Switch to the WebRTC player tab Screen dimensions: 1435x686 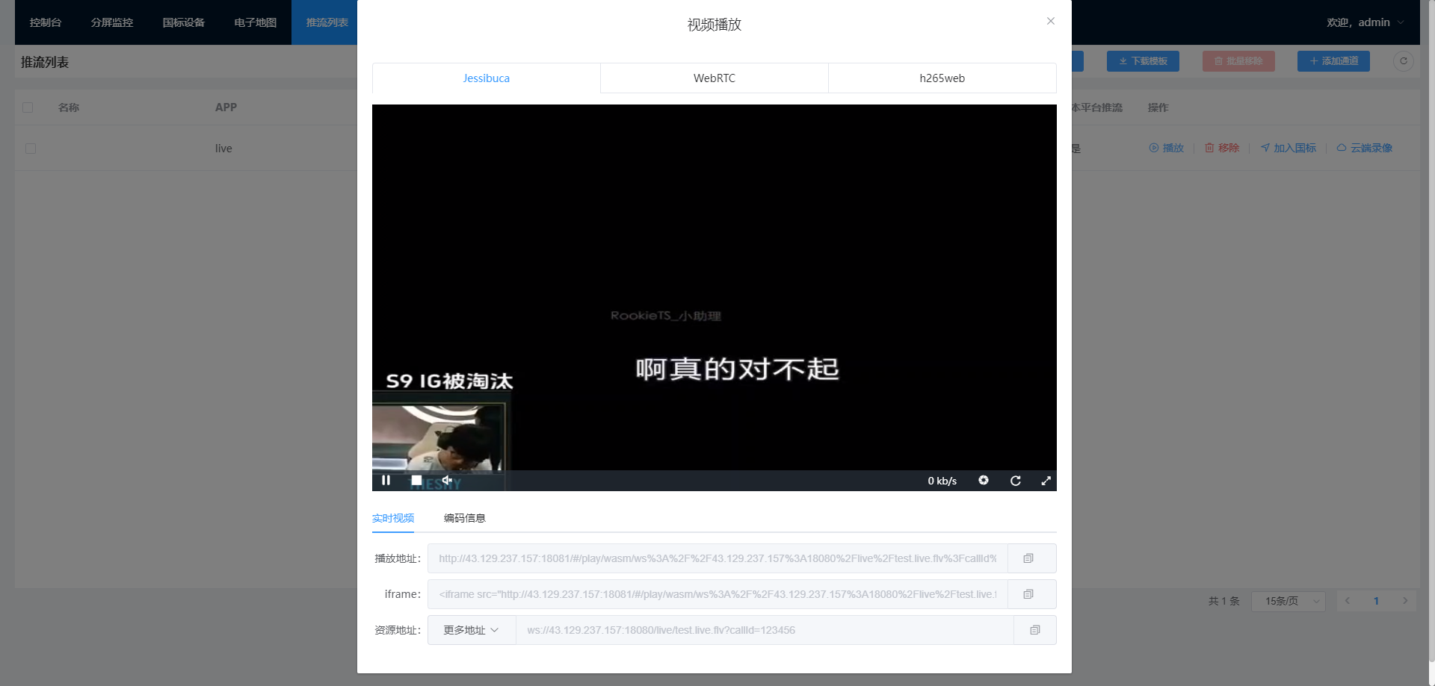pos(715,78)
